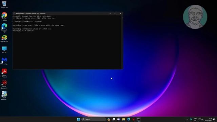Screen dimensions: 217x122
Task: Select the Malwarebytes desktop shortcut
Action: click(x=4, y=61)
